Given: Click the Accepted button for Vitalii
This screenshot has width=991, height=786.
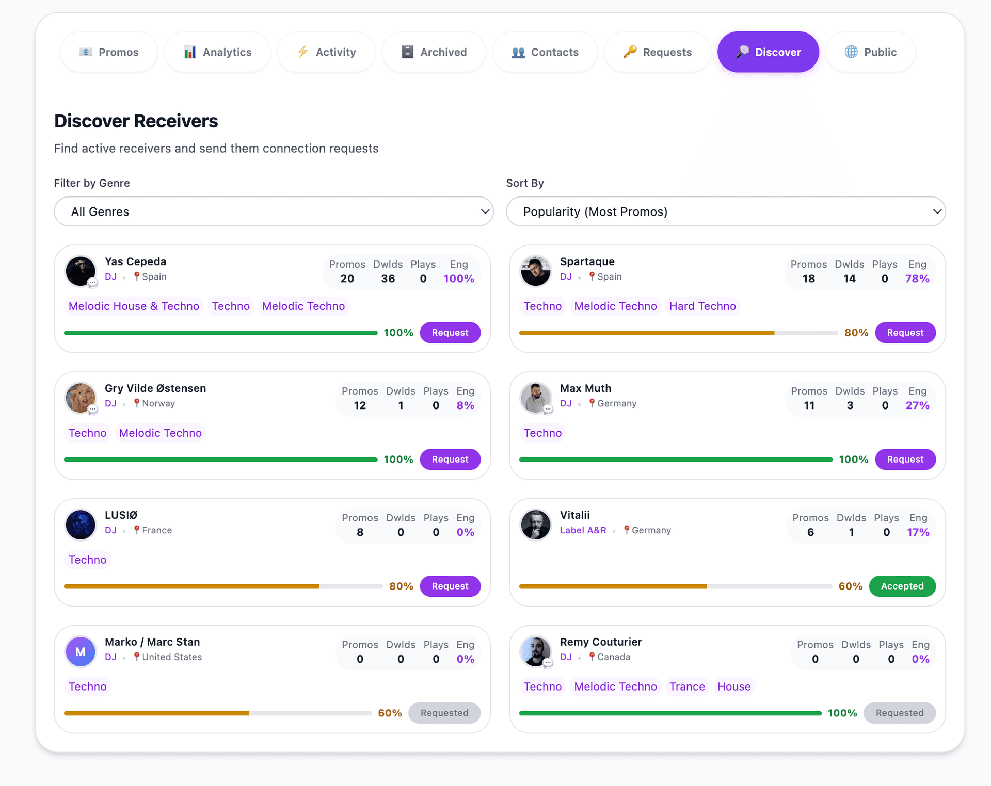Looking at the screenshot, I should click(x=902, y=586).
